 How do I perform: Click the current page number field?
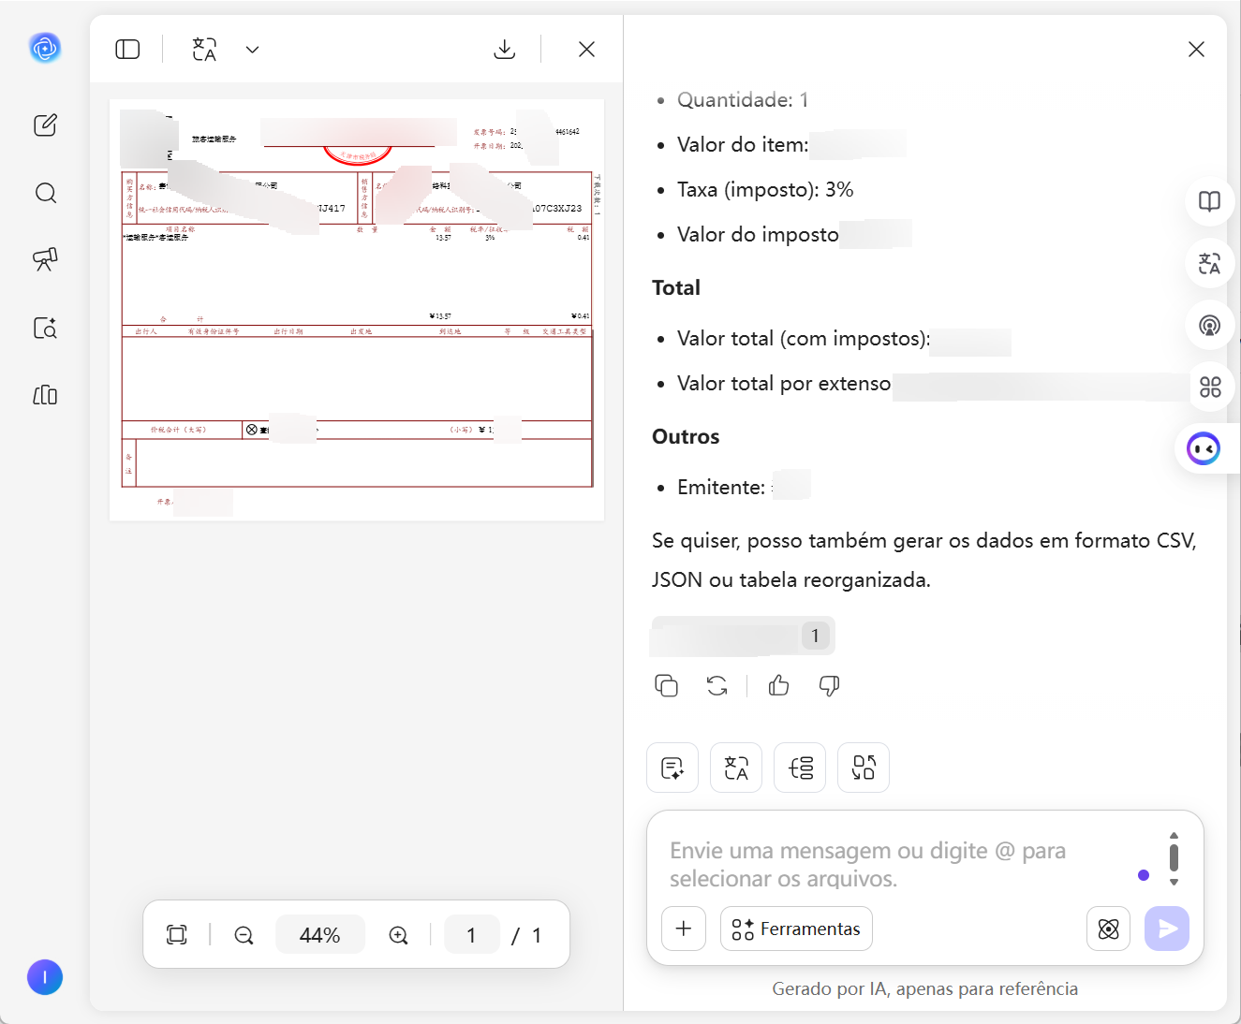(471, 935)
